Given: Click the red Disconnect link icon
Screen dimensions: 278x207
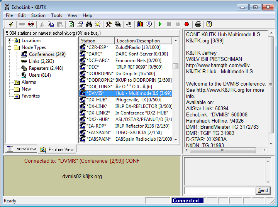Looking at the screenshot, I should pyautogui.click(x=31, y=24).
